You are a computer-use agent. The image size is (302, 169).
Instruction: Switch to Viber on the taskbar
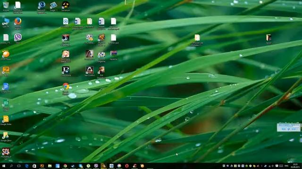[x=96, y=166]
